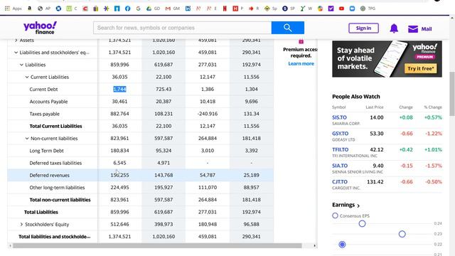The height and width of the screenshot is (256, 455).
Task: Expand the Assets row
Action: (x=16, y=40)
